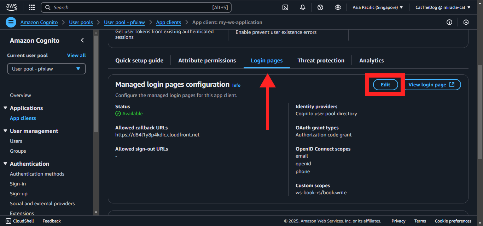Select Enable prevent user existence errors text
Image resolution: width=483 pixels, height=226 pixels.
[276, 32]
